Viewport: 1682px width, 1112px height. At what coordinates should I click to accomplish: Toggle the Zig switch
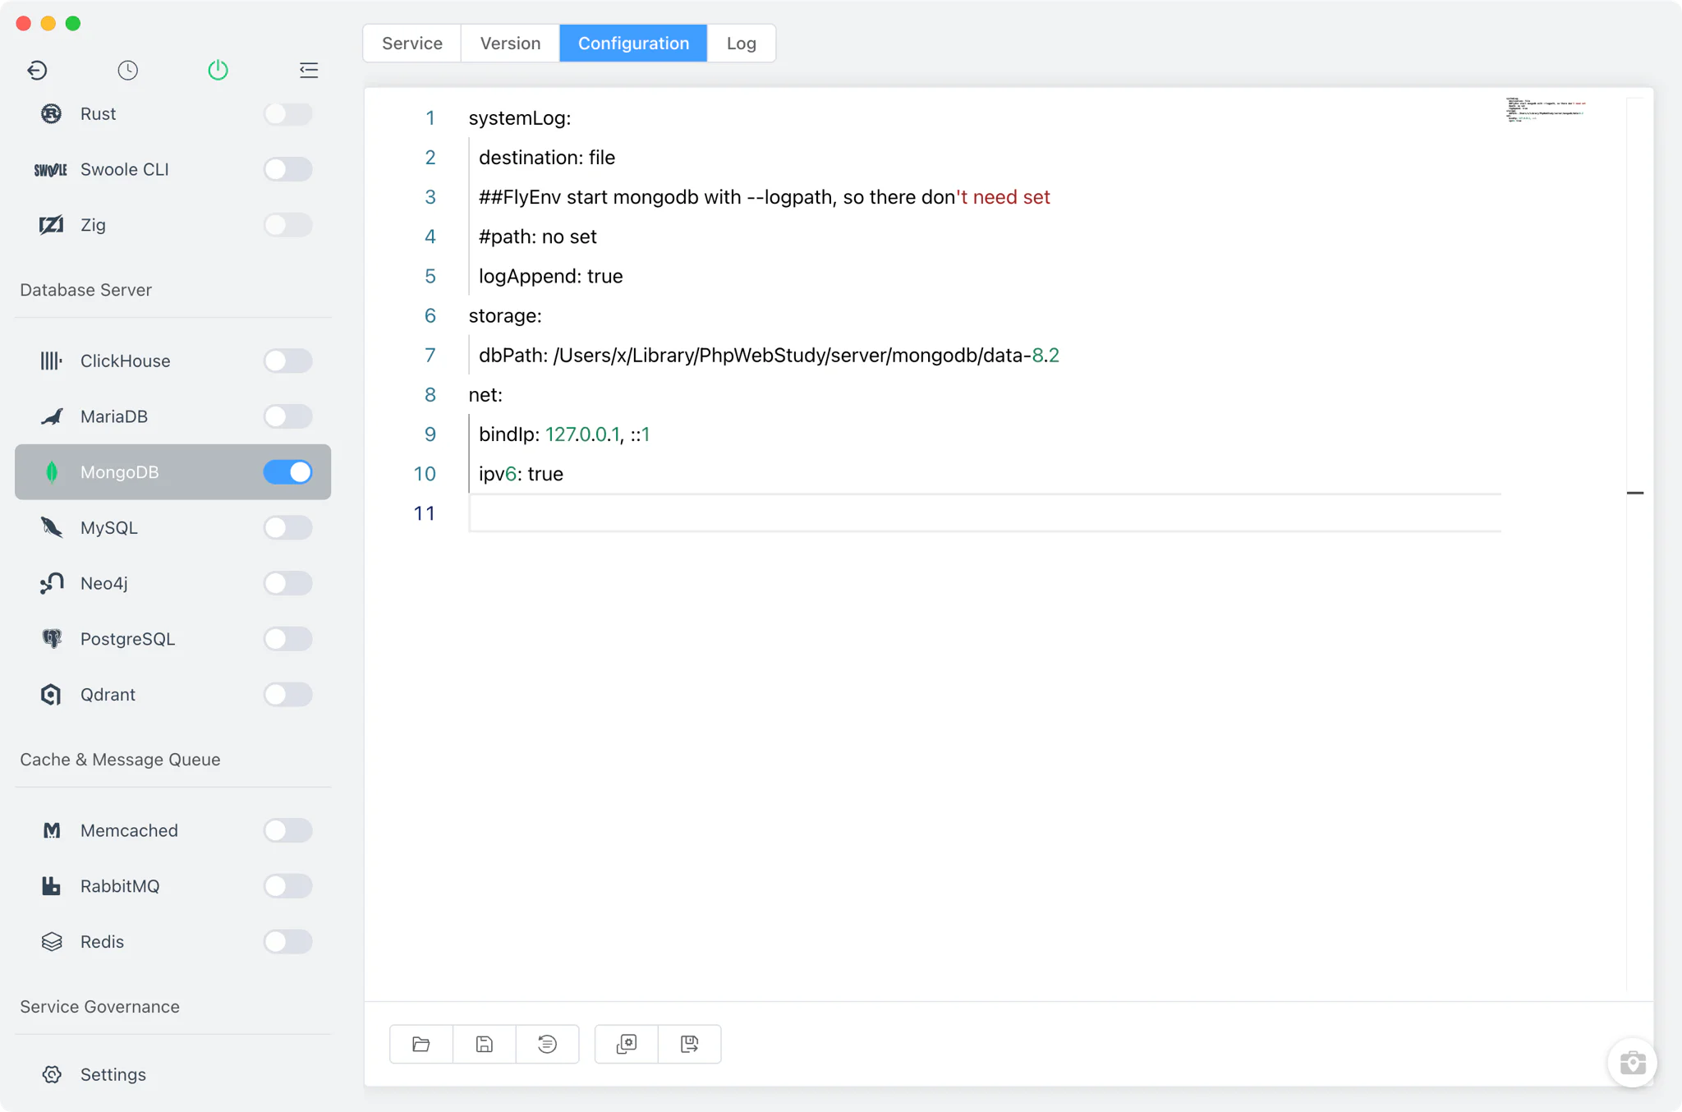click(x=287, y=225)
